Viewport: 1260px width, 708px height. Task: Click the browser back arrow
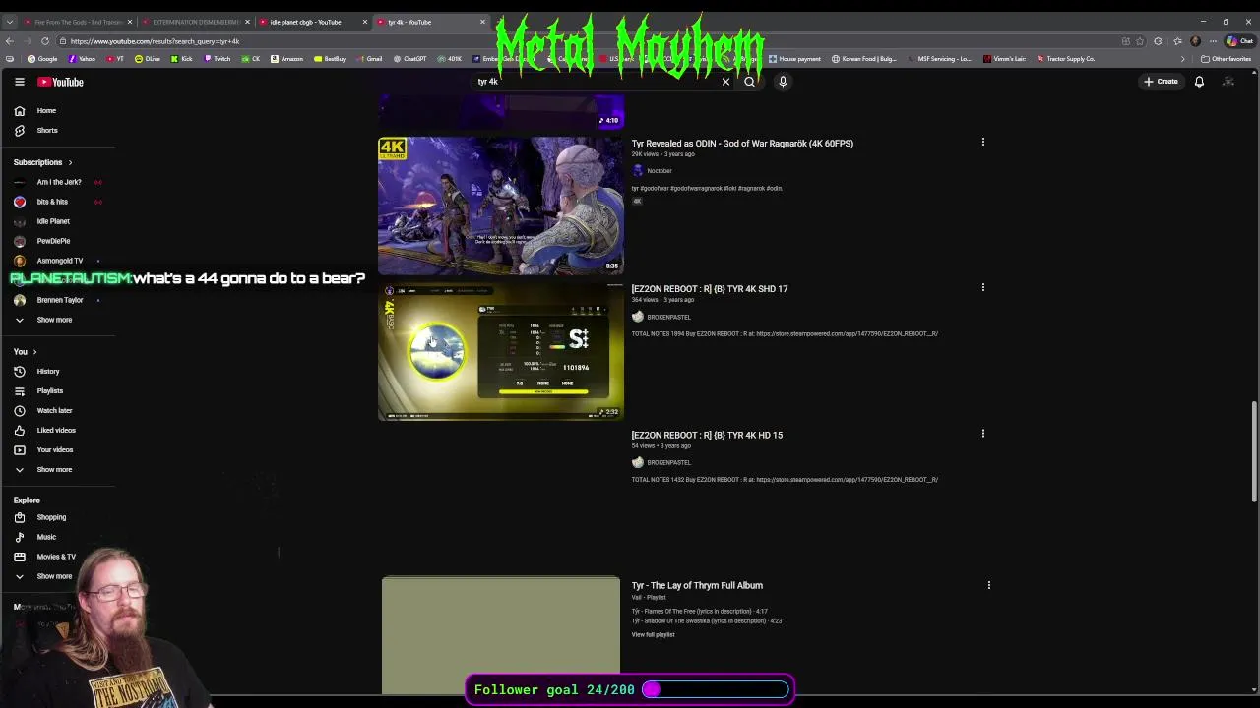(x=10, y=41)
